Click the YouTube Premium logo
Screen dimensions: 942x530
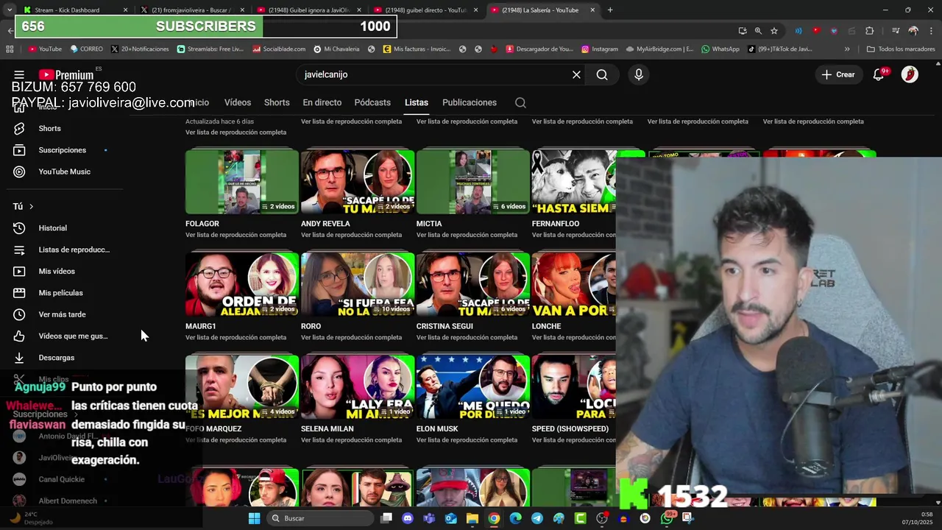[x=66, y=74]
